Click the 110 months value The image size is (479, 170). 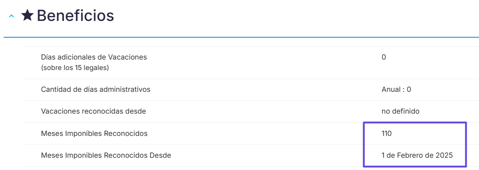(386, 133)
